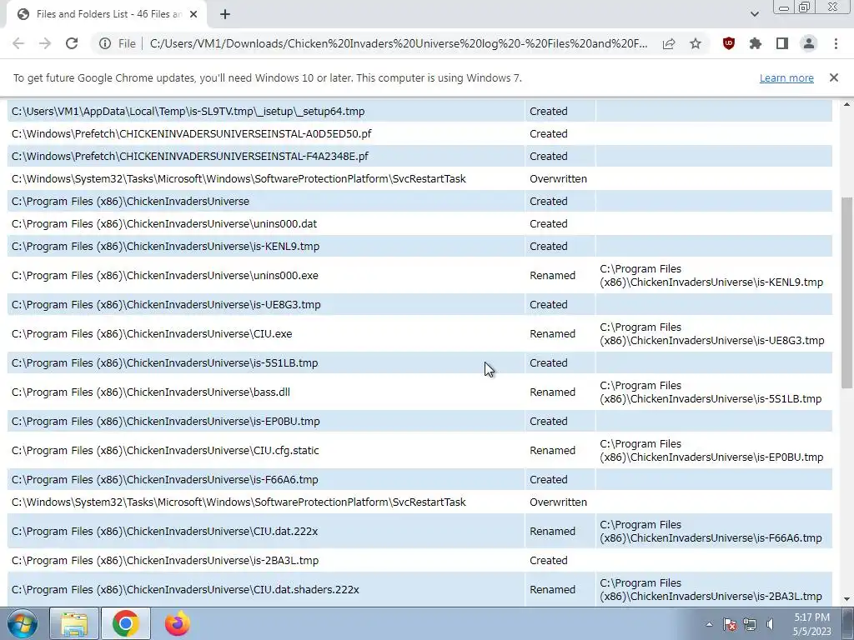
Task: Go forward using the browser forward arrow
Action: tap(45, 43)
